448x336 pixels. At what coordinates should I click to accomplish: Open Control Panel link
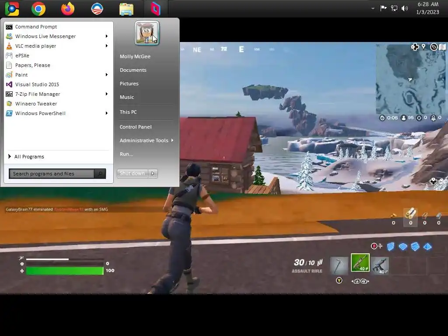pyautogui.click(x=136, y=127)
